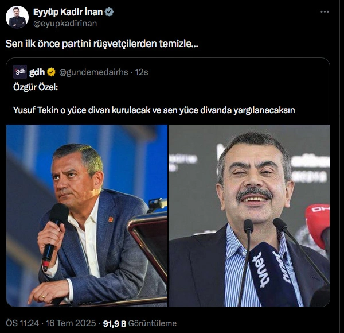
Task: Click the 12s timestamp on quoted tweet
Action: click(142, 72)
